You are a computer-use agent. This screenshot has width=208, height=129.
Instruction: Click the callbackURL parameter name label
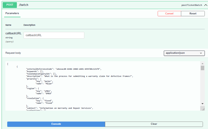(13, 33)
